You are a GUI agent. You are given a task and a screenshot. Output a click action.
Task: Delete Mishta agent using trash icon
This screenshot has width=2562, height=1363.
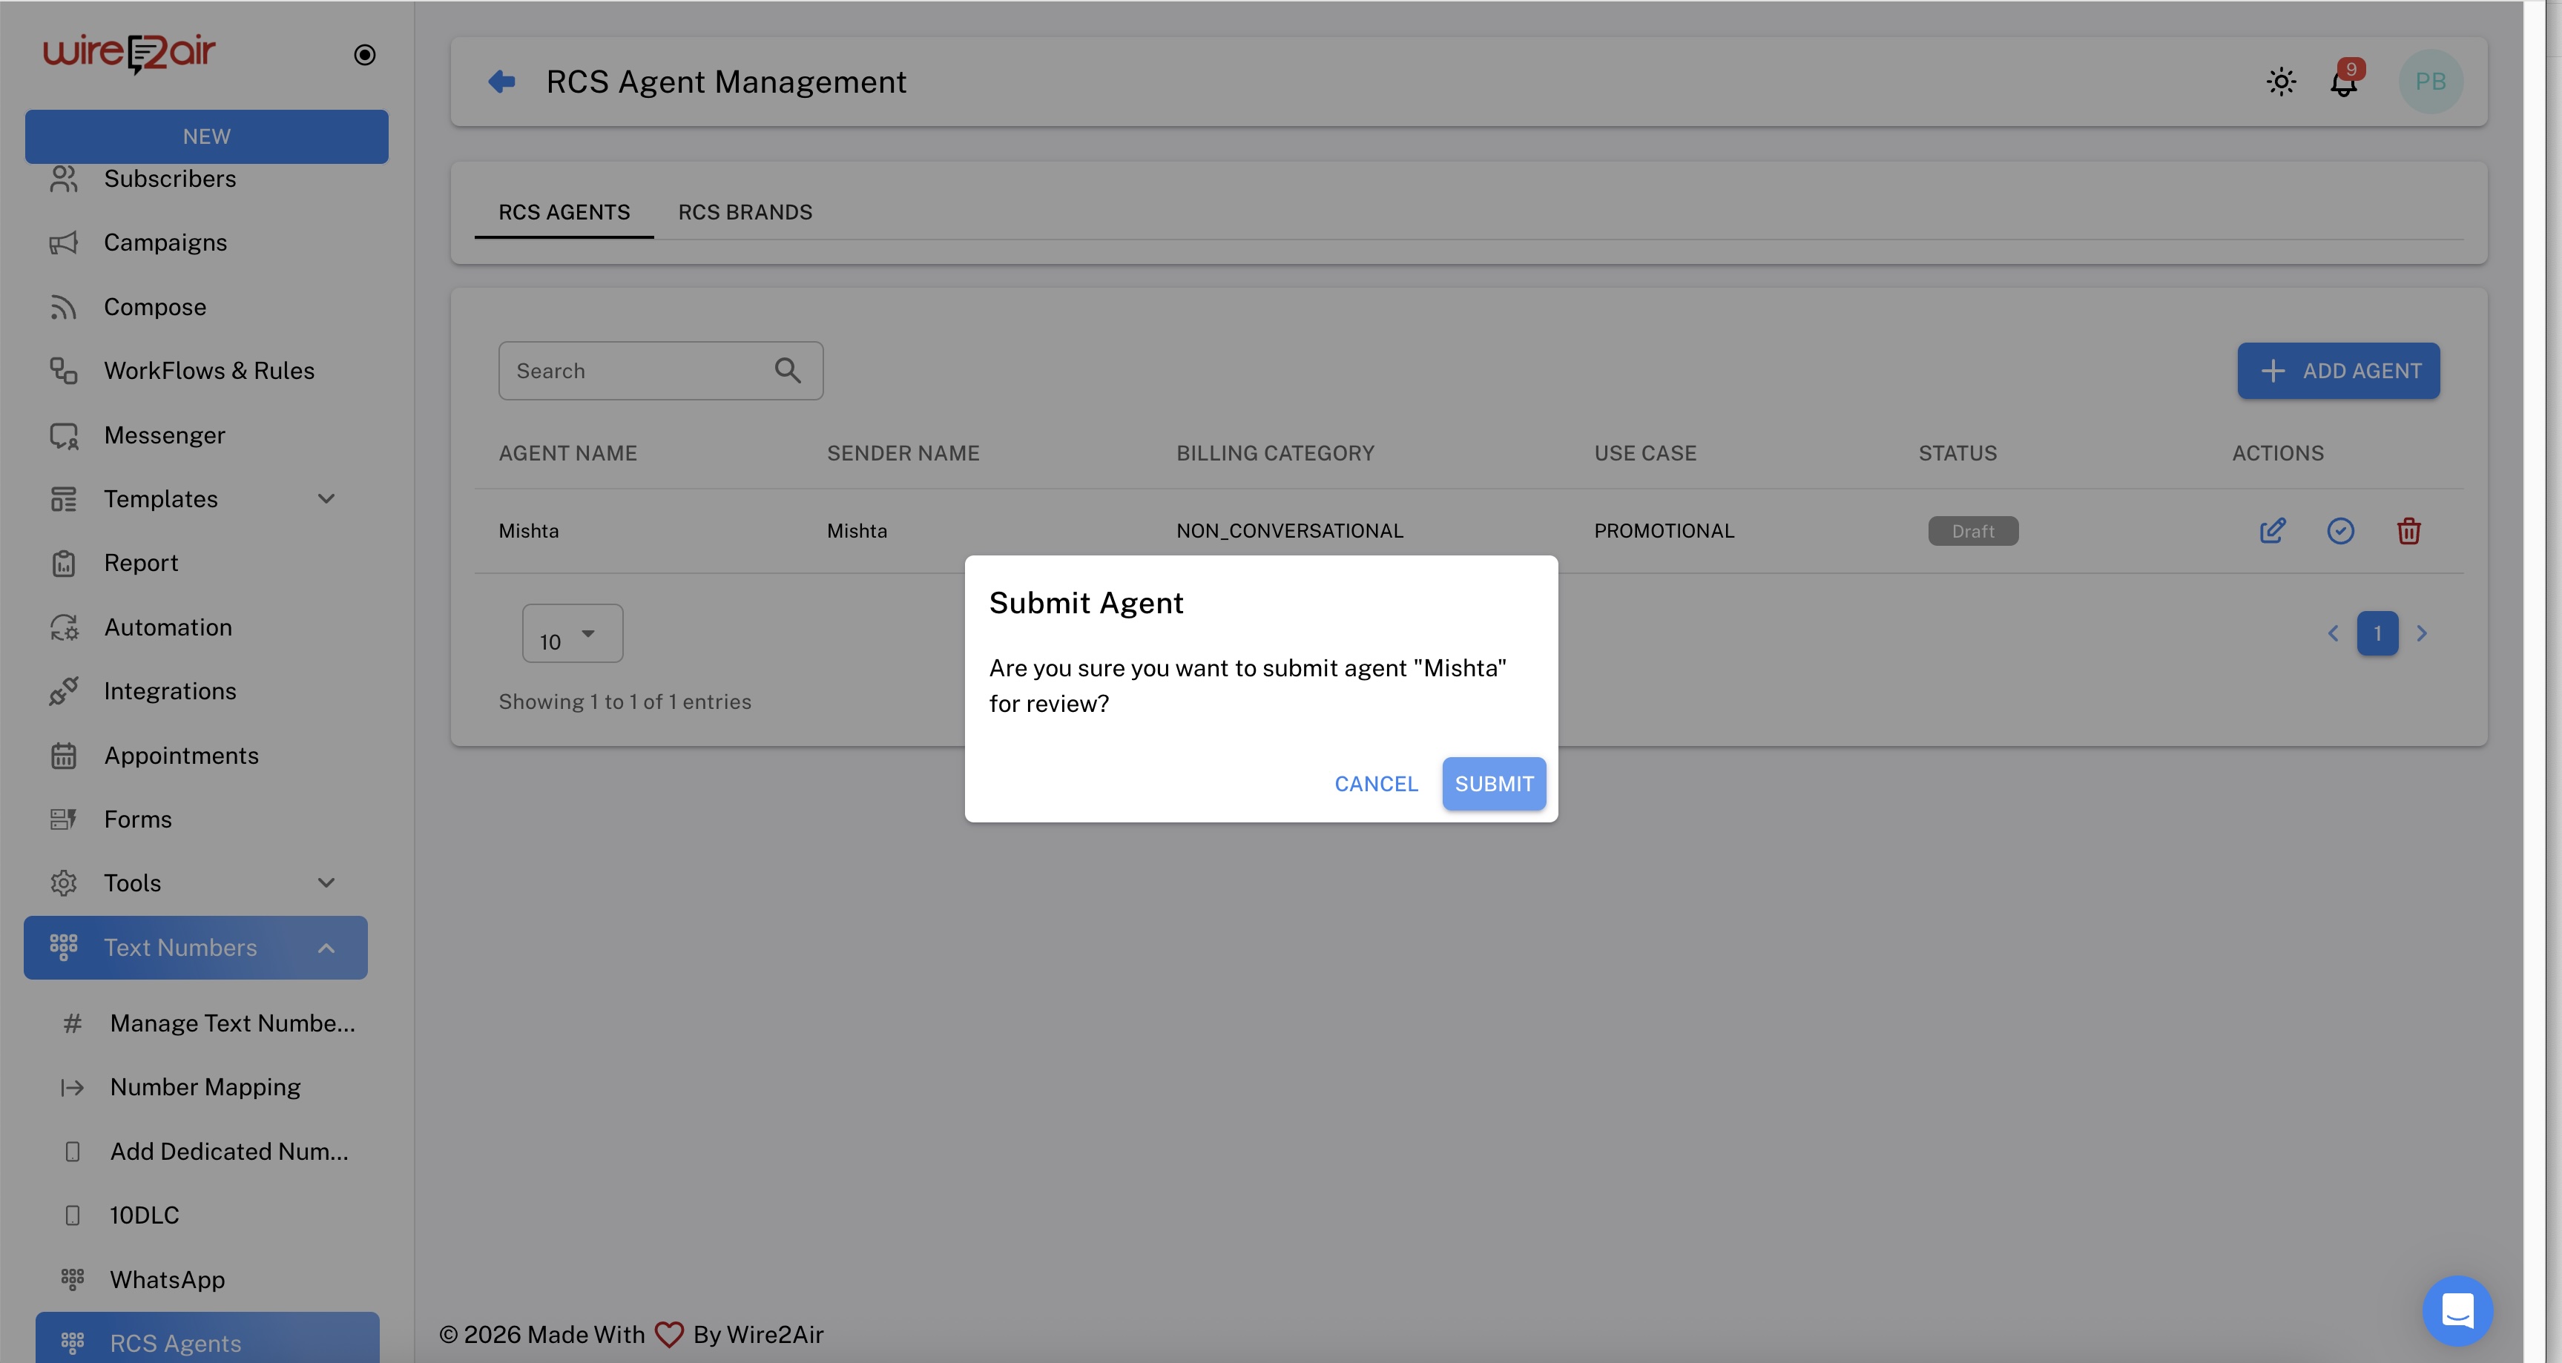(2409, 531)
